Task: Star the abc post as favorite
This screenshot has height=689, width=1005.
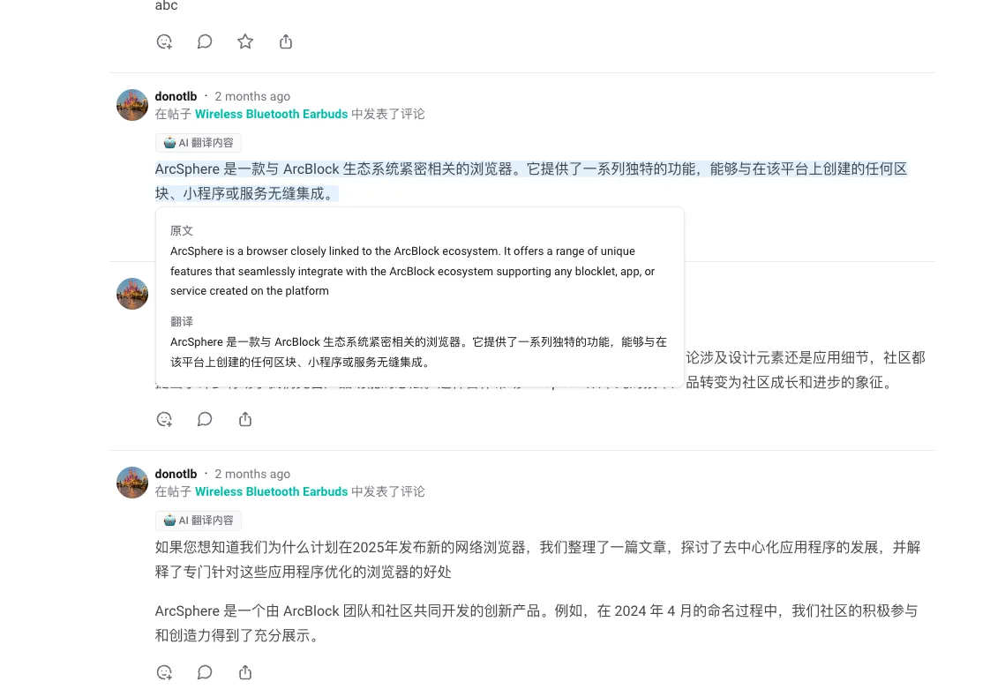Action: 244,41
